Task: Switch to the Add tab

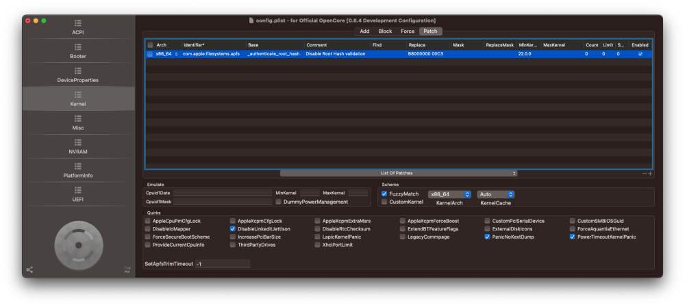Action: pyautogui.click(x=364, y=31)
